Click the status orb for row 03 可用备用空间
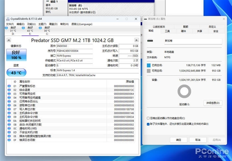This screenshot has height=161, width=232. [9, 94]
